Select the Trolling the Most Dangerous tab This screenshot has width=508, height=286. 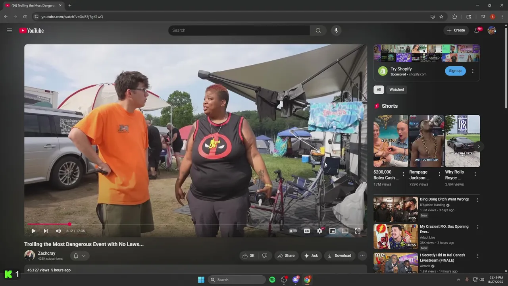tap(34, 6)
